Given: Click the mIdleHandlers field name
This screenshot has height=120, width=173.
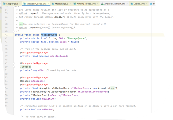Looking at the screenshot, I should coord(80,88).
